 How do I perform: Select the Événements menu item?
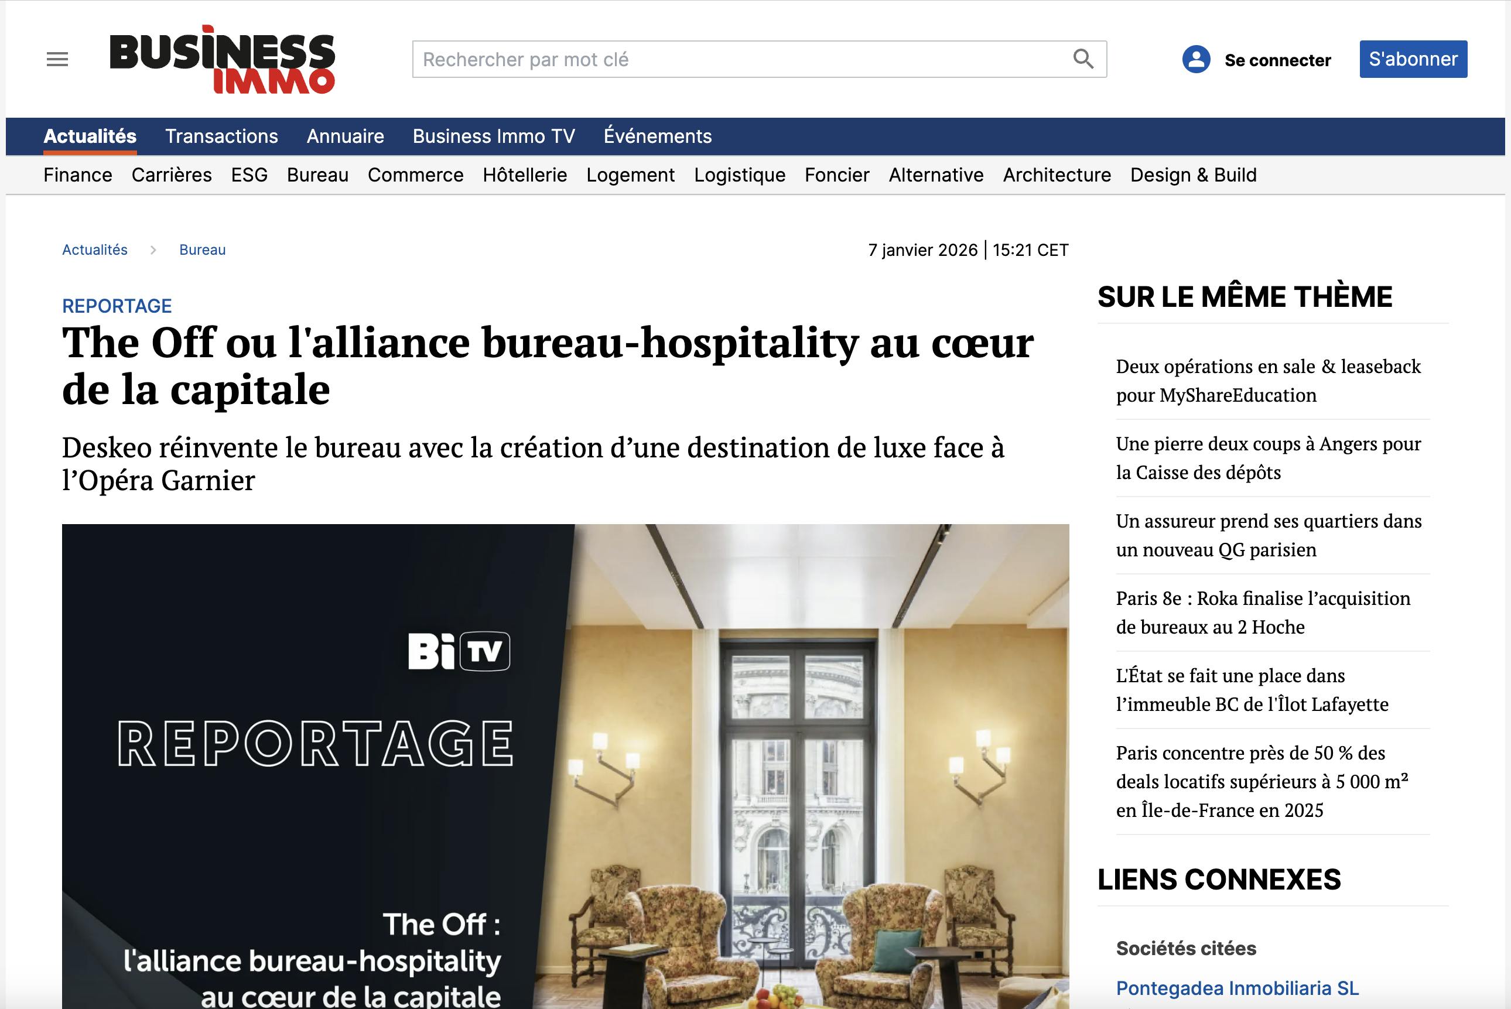point(658,136)
